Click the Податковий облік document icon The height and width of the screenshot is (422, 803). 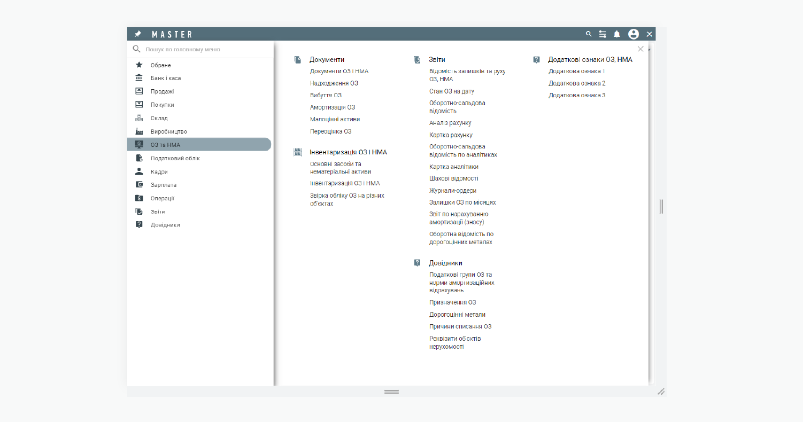pyautogui.click(x=139, y=158)
